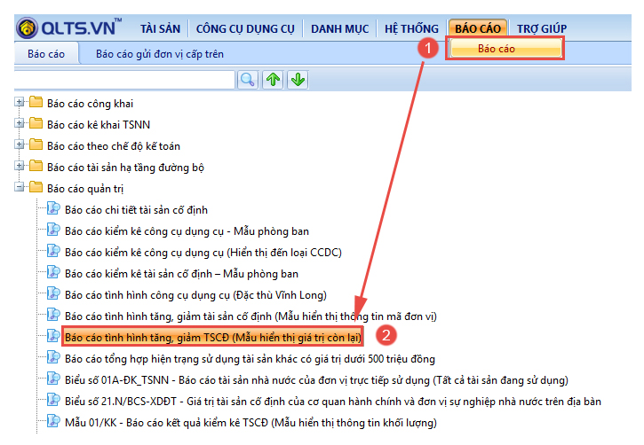Image resolution: width=644 pixels, height=445 pixels.
Task: Choose Báo cáo item in dropdown submenu
Action: [505, 49]
